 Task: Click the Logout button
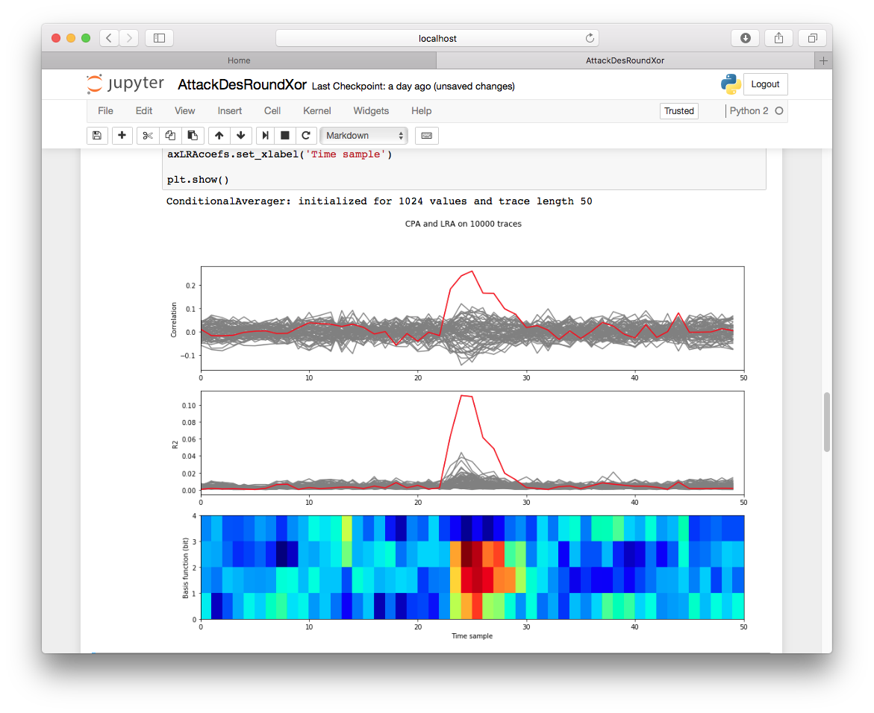(x=765, y=84)
